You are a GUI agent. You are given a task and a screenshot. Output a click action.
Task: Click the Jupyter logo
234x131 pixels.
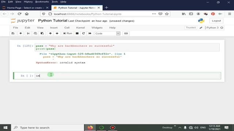[x=23, y=21]
